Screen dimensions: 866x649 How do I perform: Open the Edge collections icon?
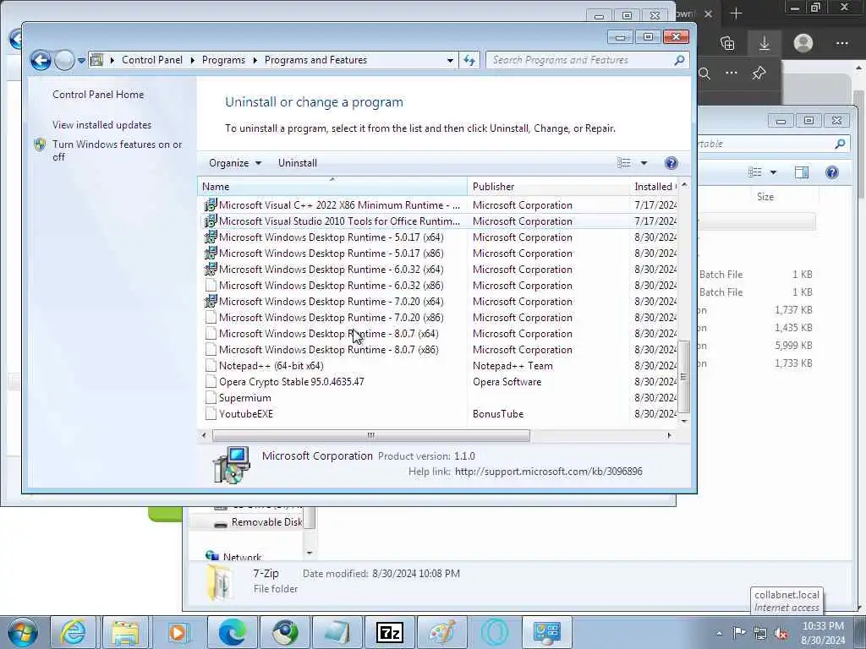point(727,43)
